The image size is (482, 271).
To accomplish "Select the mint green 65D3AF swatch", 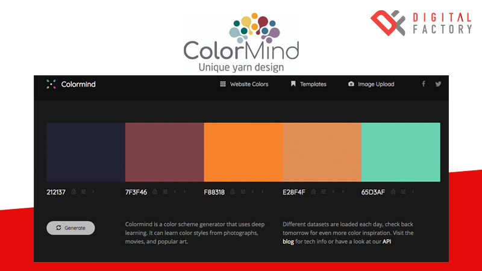I will tap(401, 152).
